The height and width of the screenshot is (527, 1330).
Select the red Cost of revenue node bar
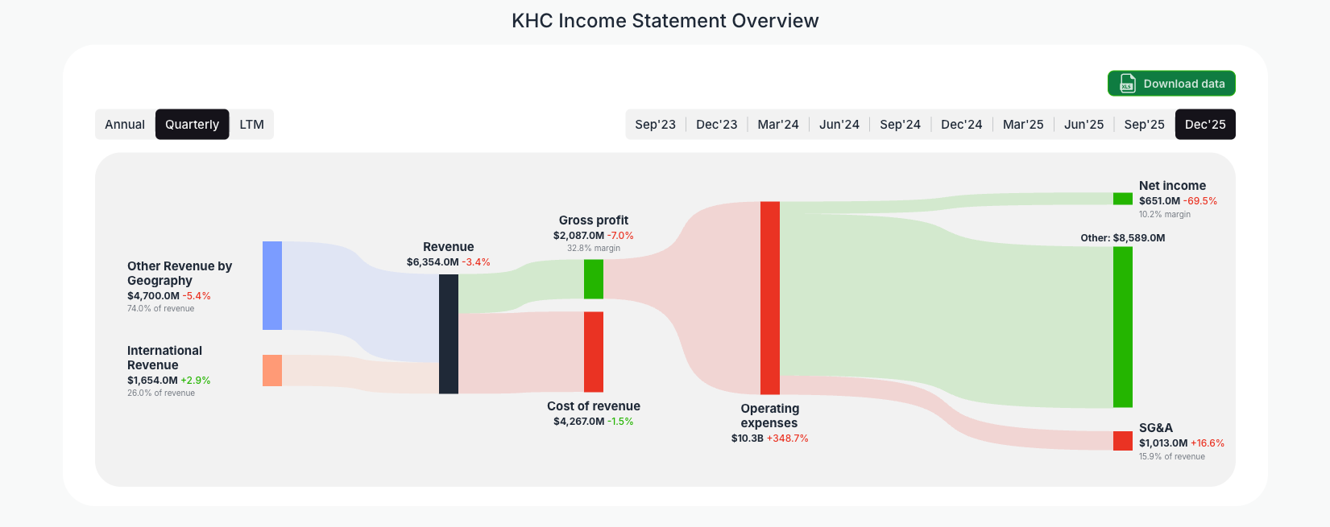click(594, 352)
